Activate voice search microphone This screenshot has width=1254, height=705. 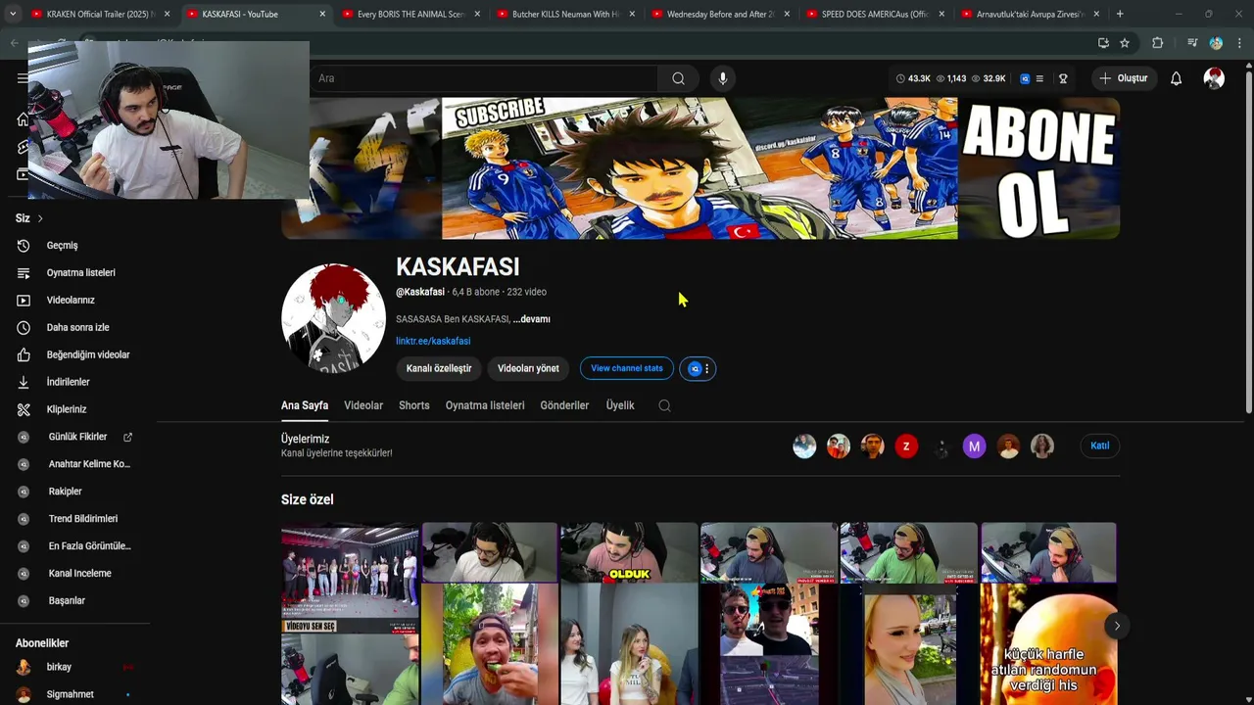[x=722, y=78]
